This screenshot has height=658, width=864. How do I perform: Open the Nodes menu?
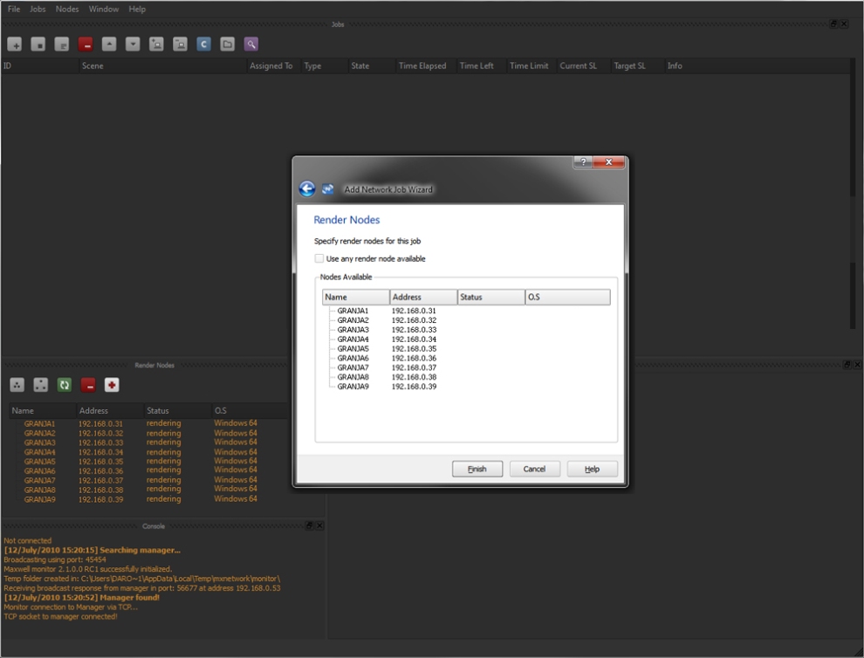tap(67, 9)
